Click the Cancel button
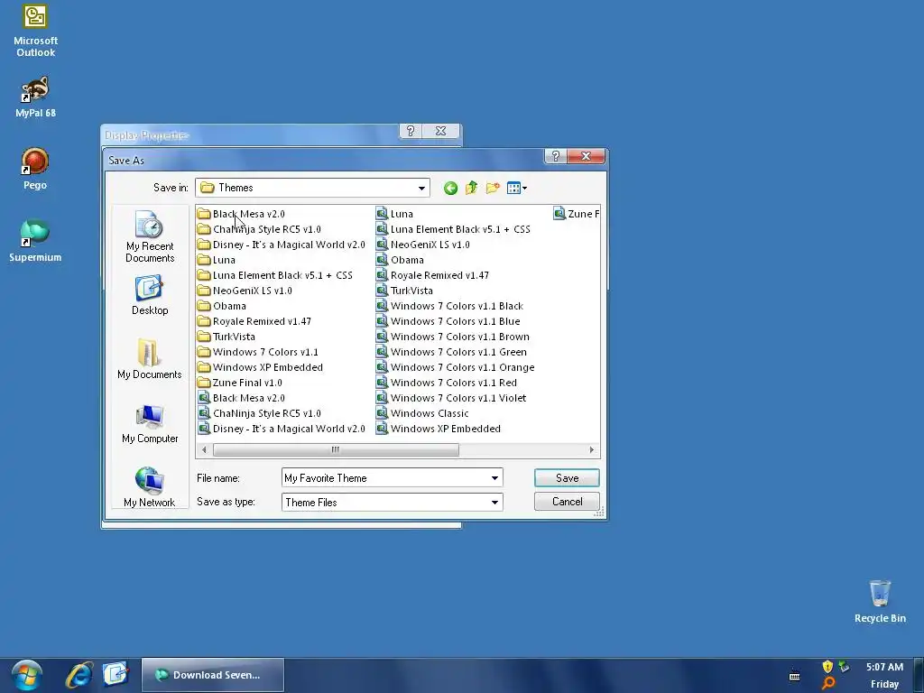This screenshot has height=693, width=924. coord(567,502)
